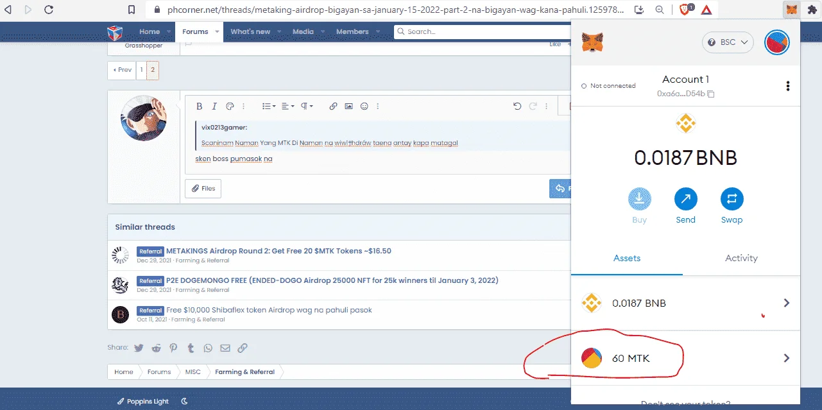
Task: Share the thread on Reddit
Action: pos(157,348)
